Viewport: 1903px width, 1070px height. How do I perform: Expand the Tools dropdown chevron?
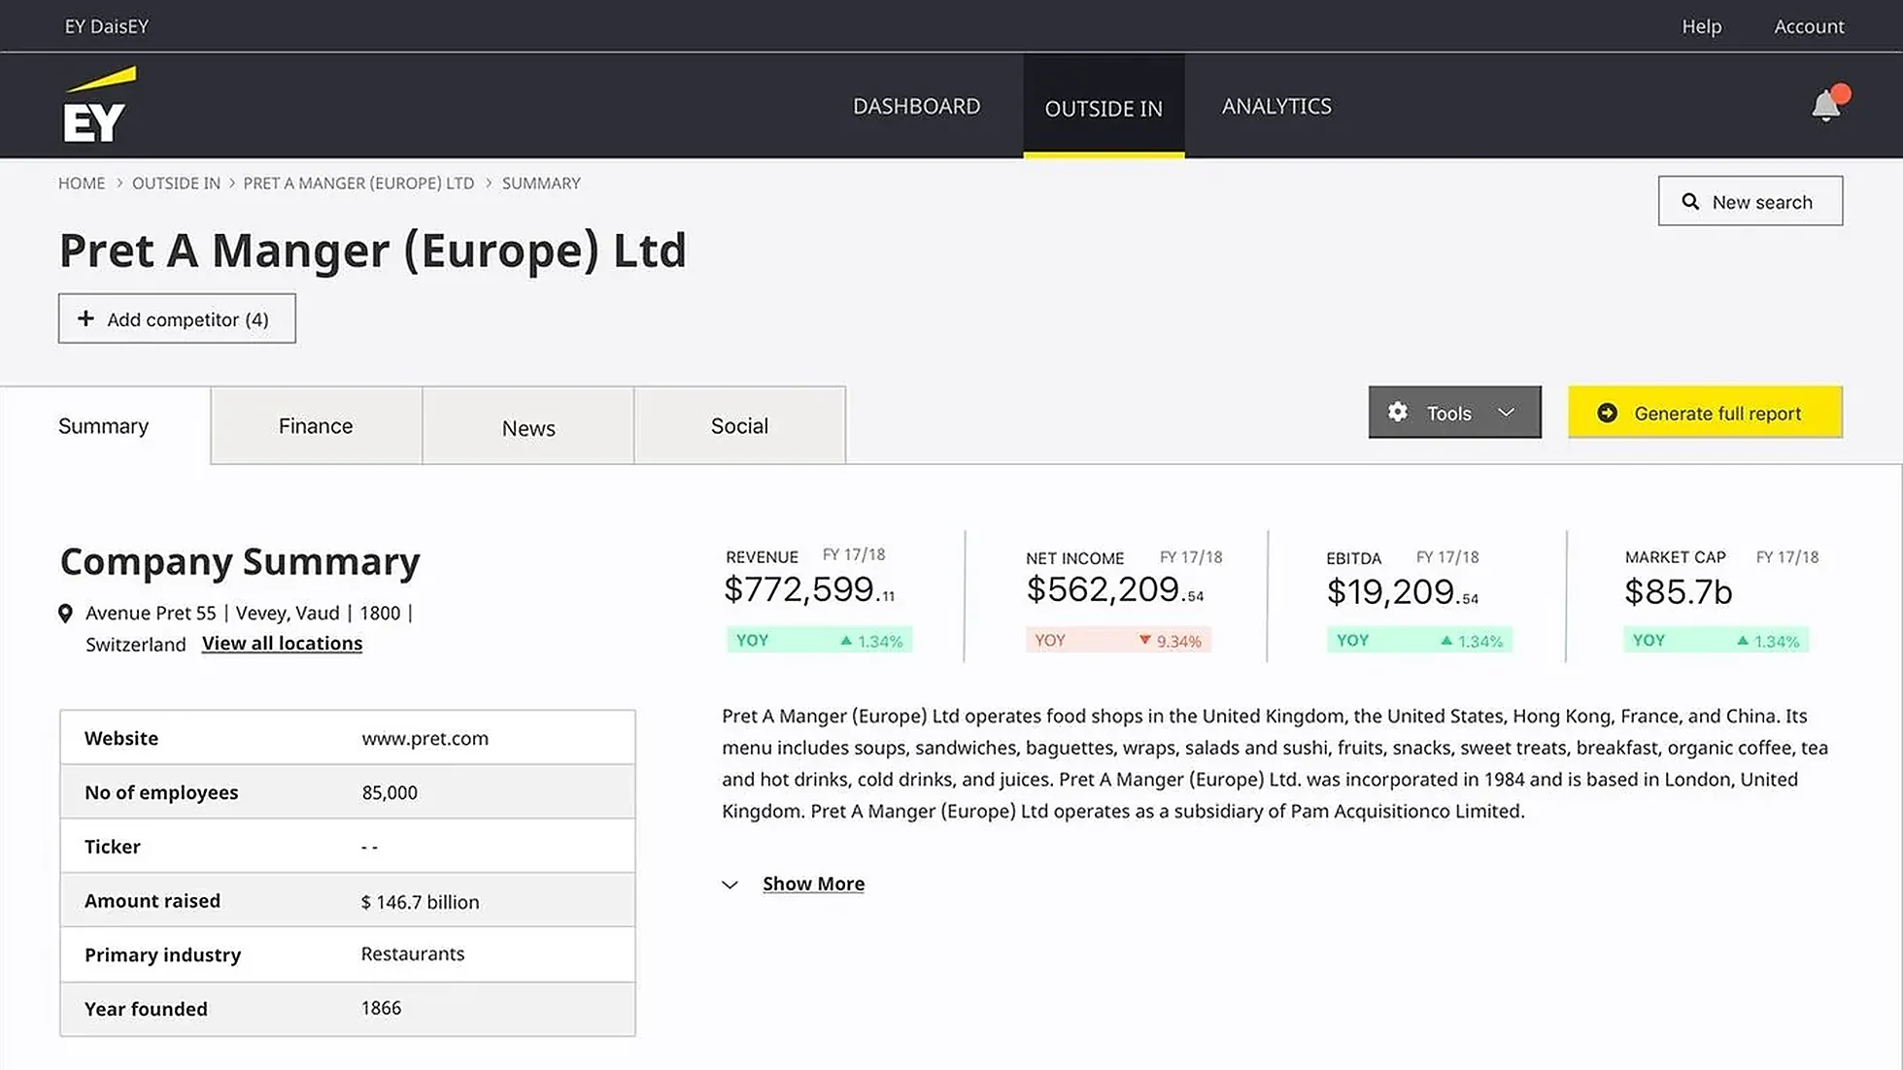pos(1507,413)
